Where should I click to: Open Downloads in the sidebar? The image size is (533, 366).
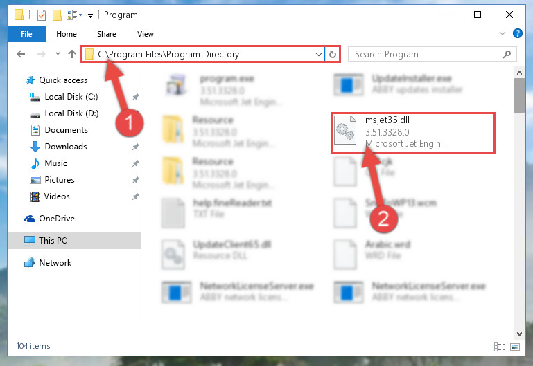coord(66,147)
